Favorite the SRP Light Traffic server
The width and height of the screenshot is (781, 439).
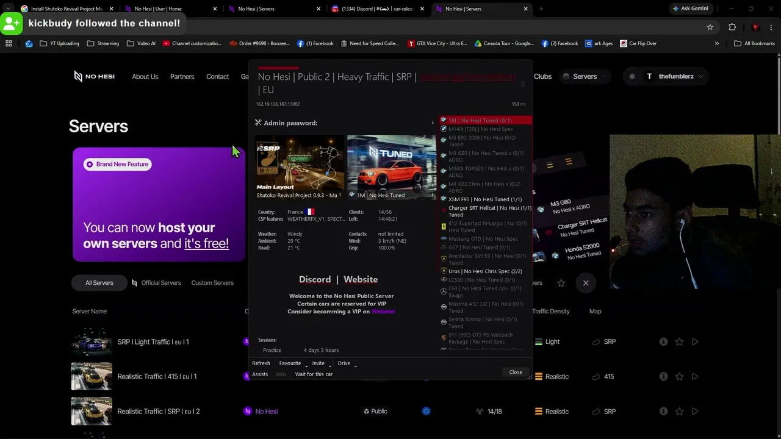(x=679, y=342)
